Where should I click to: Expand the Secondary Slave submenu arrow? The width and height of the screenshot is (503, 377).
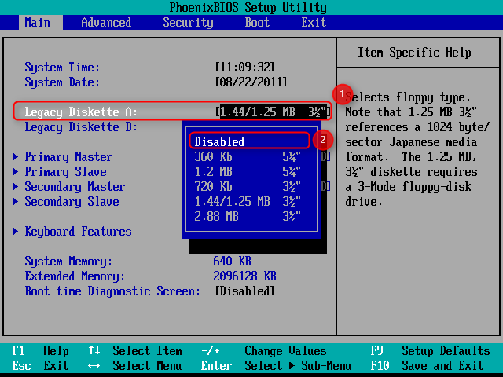pos(15,202)
